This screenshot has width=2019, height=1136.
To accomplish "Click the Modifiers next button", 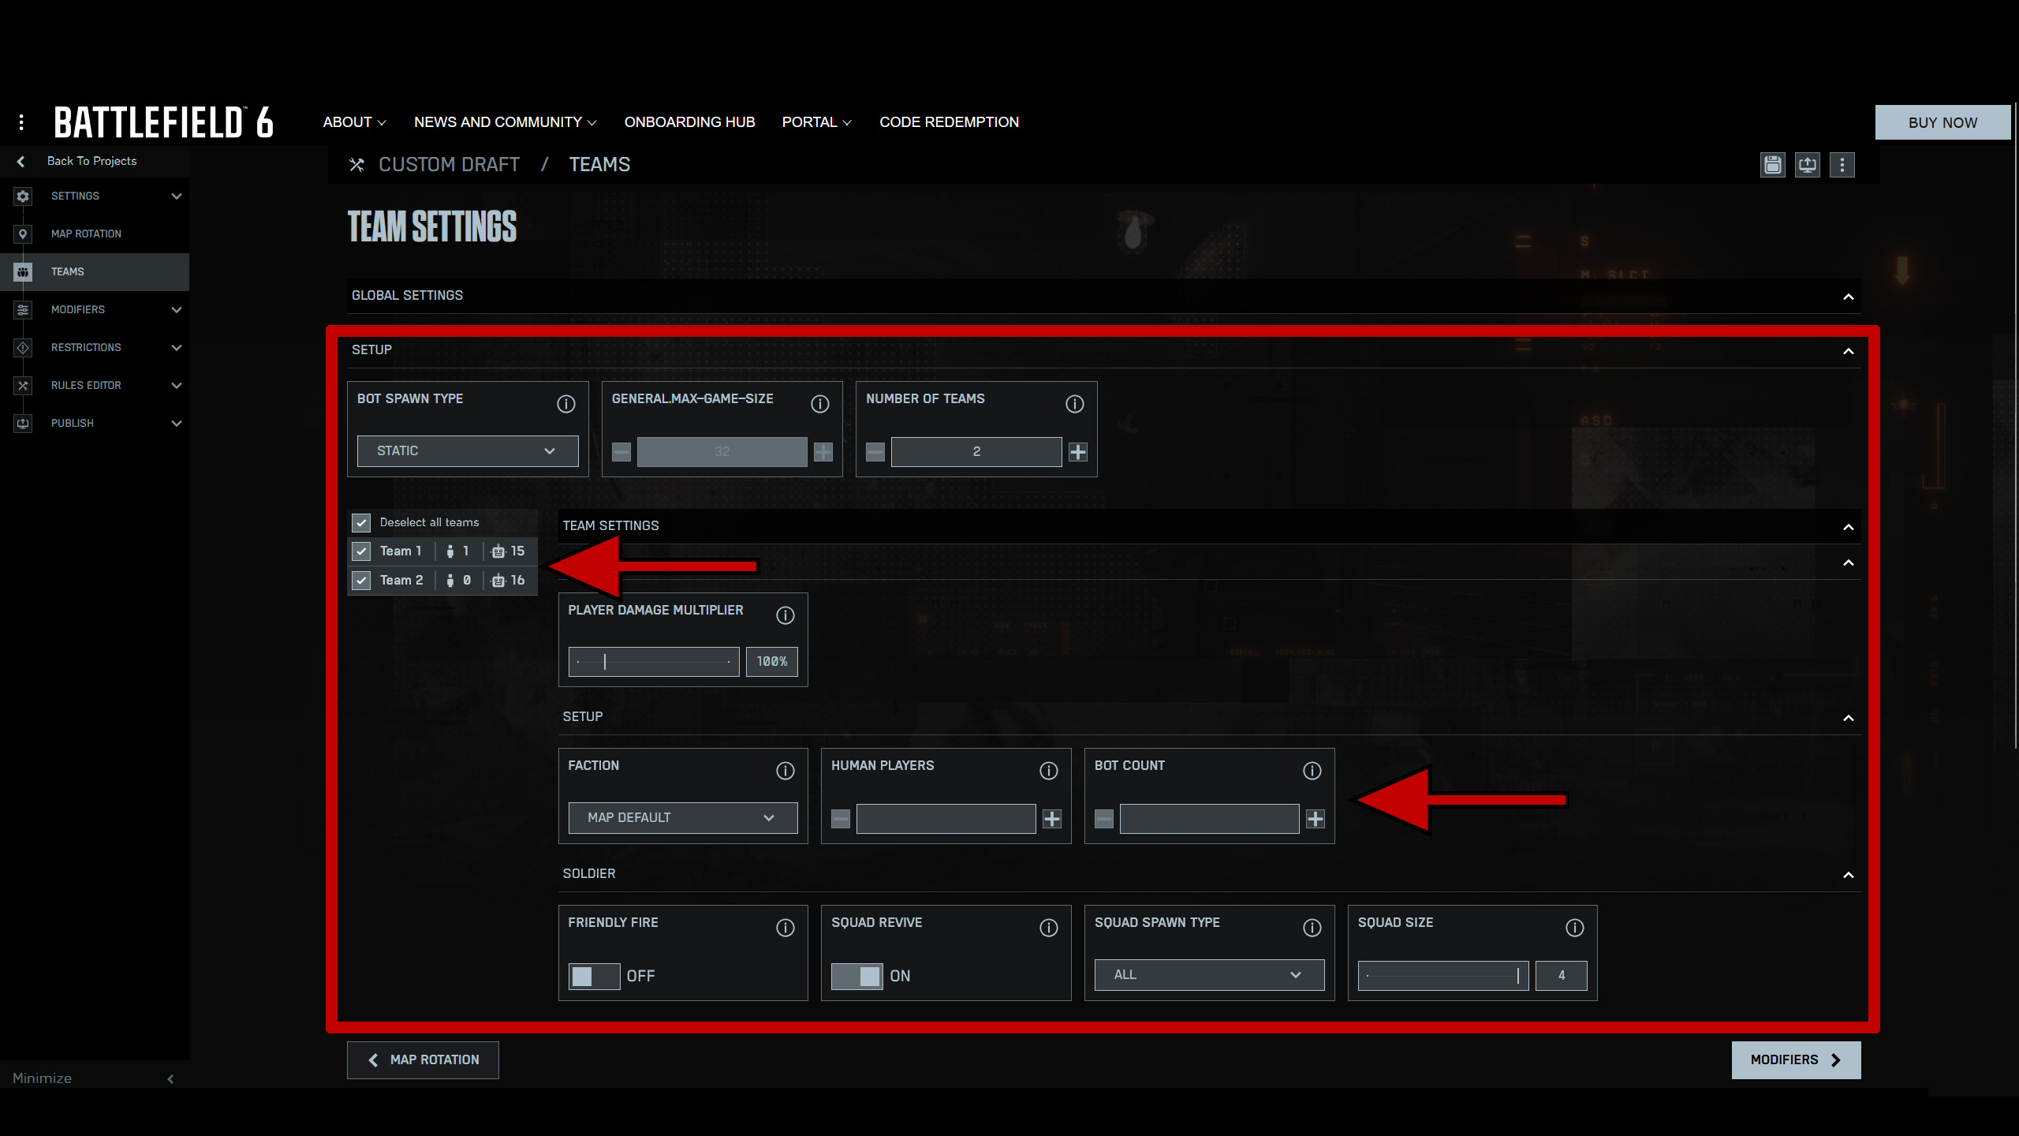I will [x=1795, y=1059].
